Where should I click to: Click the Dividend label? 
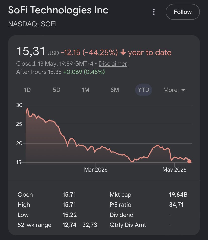pos(121,215)
